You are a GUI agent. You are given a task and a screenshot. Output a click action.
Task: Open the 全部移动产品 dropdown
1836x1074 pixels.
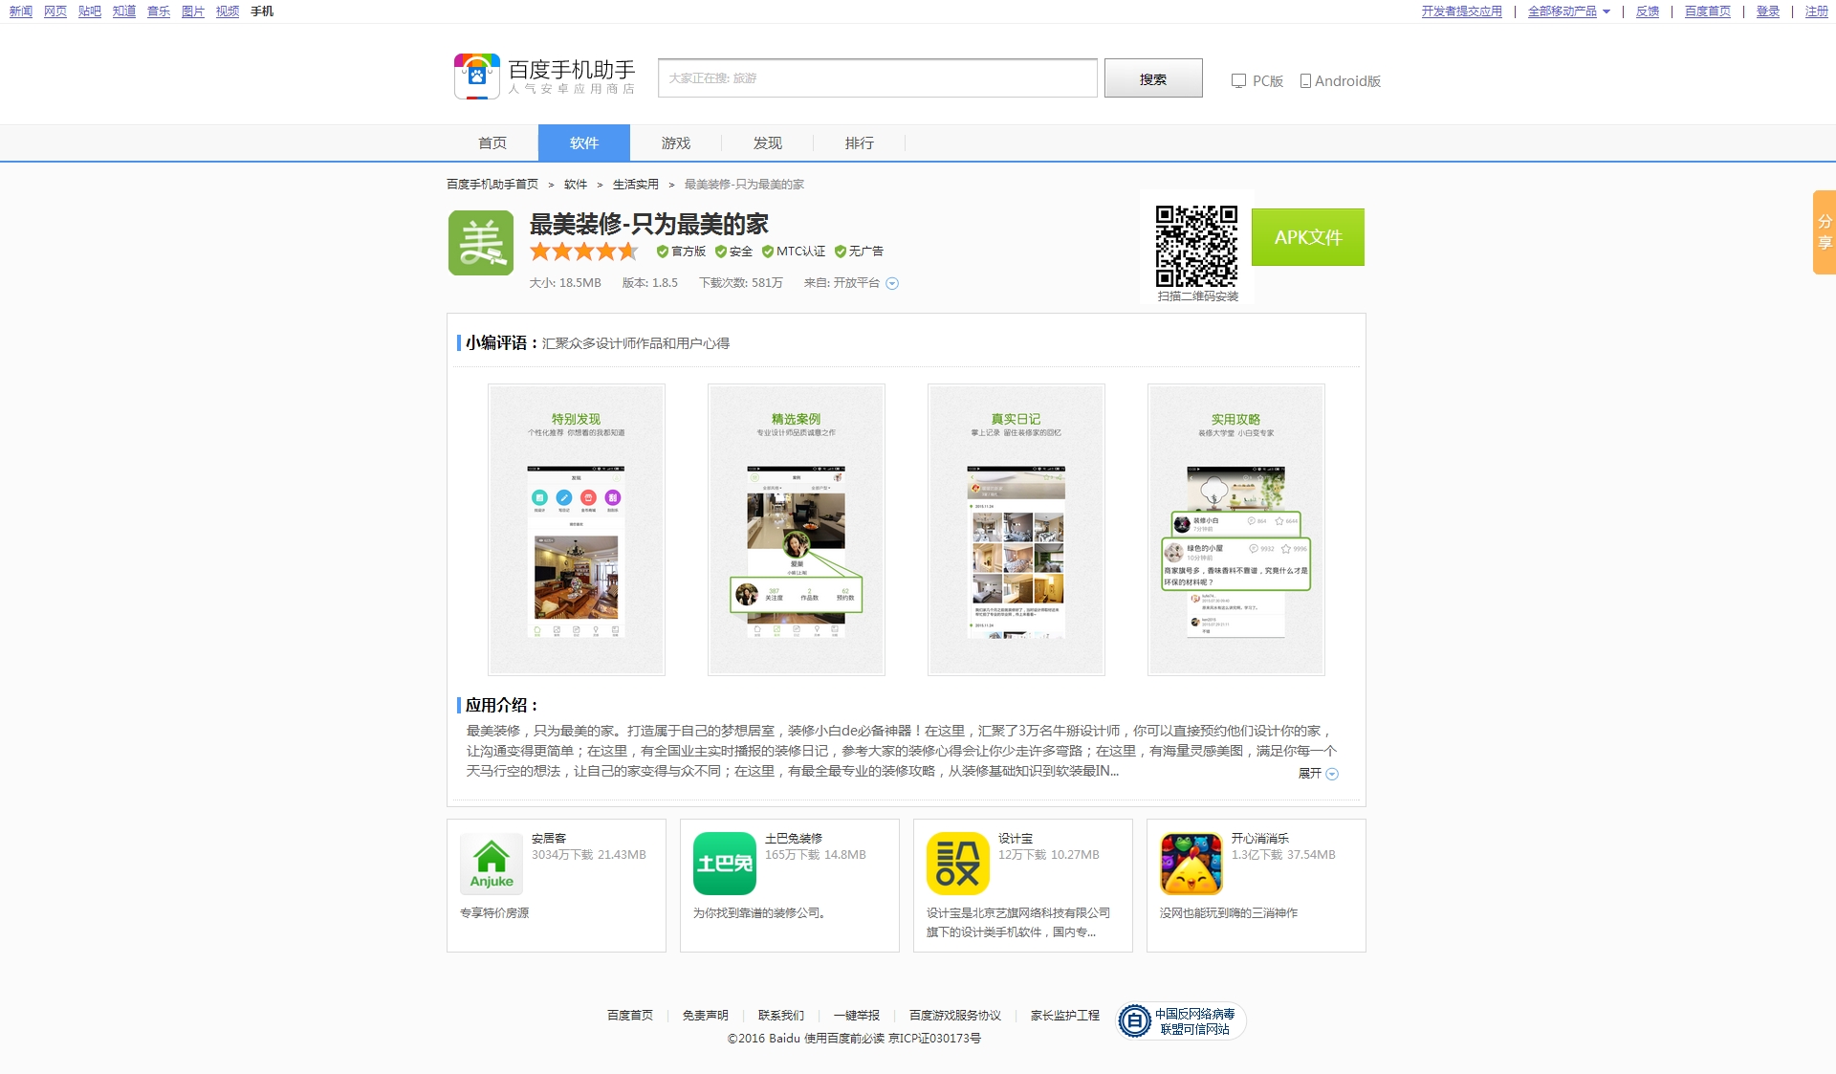[x=1569, y=11]
